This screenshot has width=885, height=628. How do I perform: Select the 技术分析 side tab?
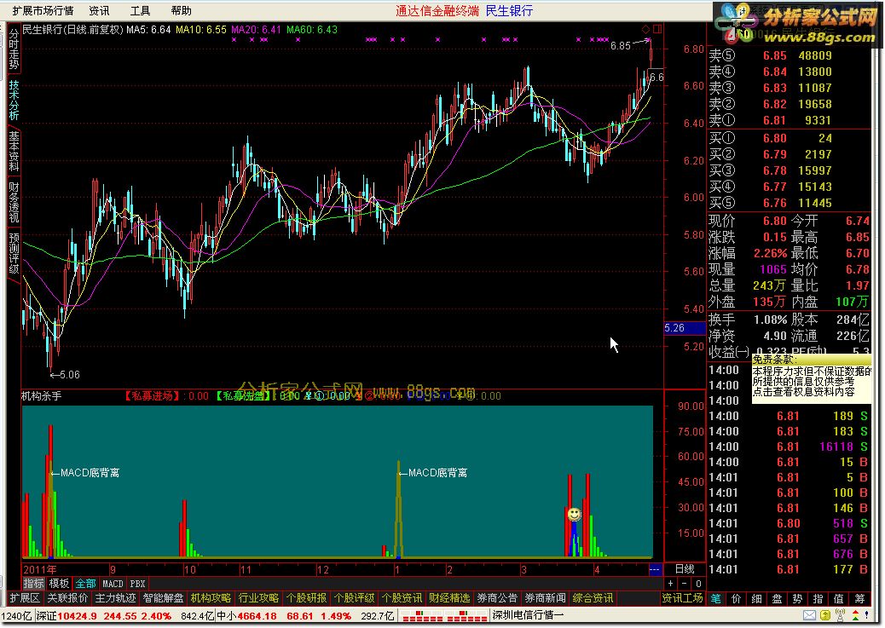14,100
